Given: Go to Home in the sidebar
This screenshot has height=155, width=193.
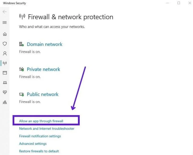Looking at the screenshot, I should coord(5,34).
